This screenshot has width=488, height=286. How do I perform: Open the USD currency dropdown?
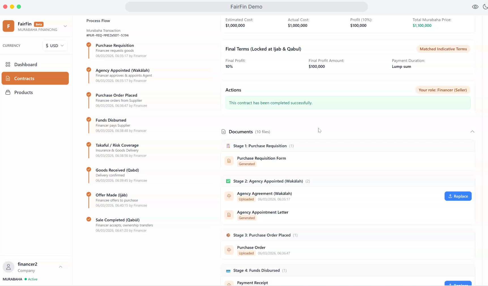point(55,45)
